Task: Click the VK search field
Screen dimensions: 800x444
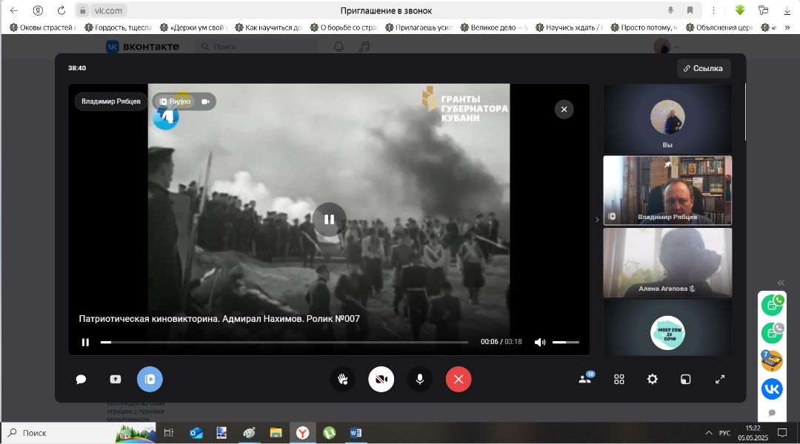Action: pos(256,47)
